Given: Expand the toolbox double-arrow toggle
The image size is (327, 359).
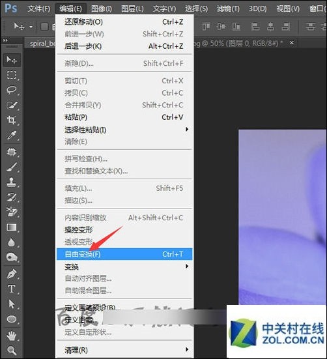Looking at the screenshot, I should click(5, 40).
